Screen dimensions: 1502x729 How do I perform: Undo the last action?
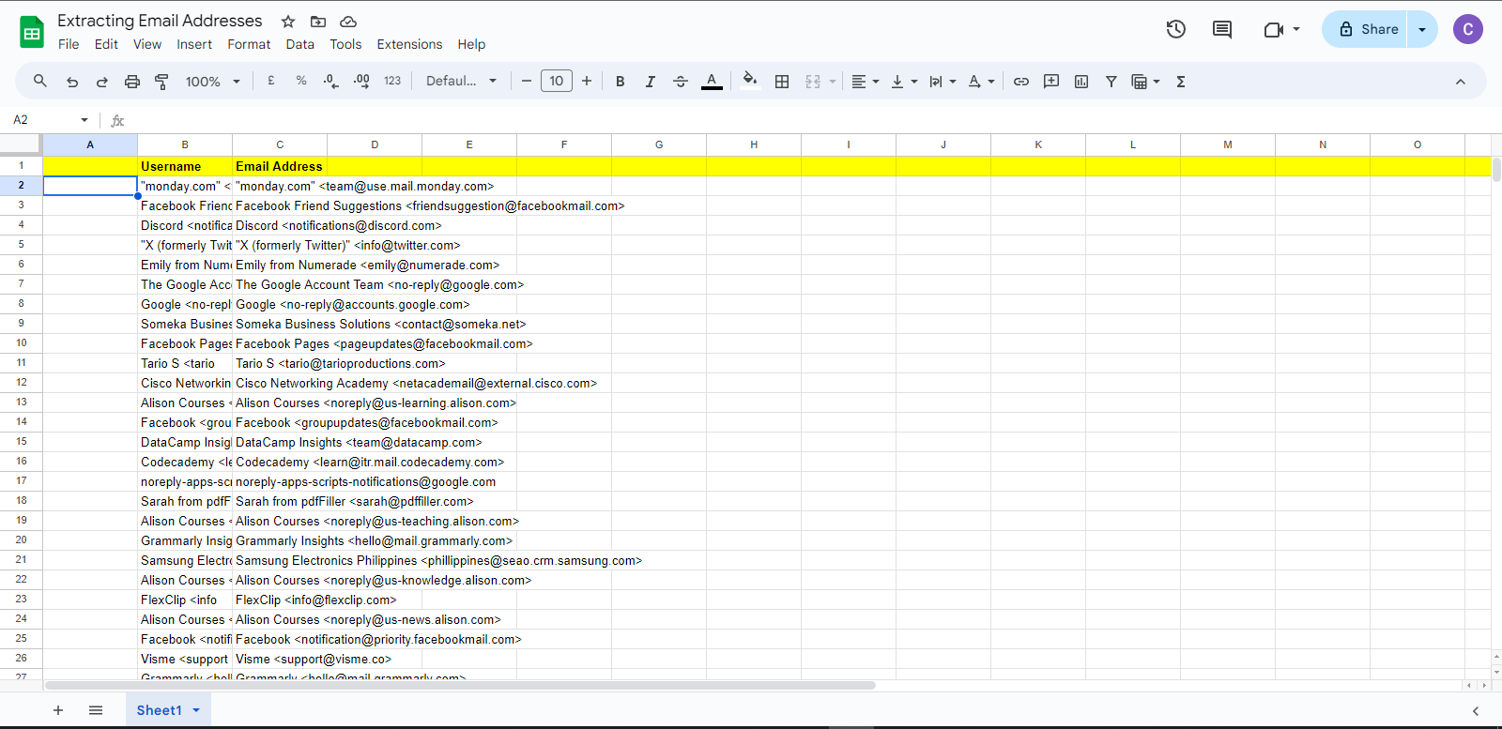pyautogui.click(x=72, y=82)
